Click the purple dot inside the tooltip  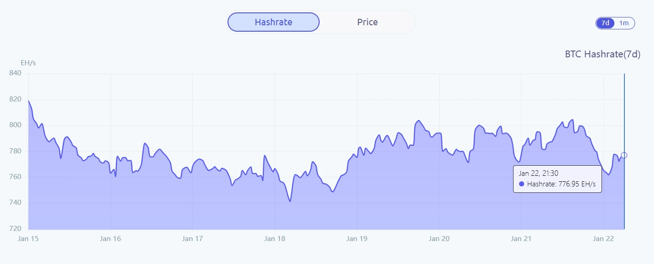(x=521, y=184)
